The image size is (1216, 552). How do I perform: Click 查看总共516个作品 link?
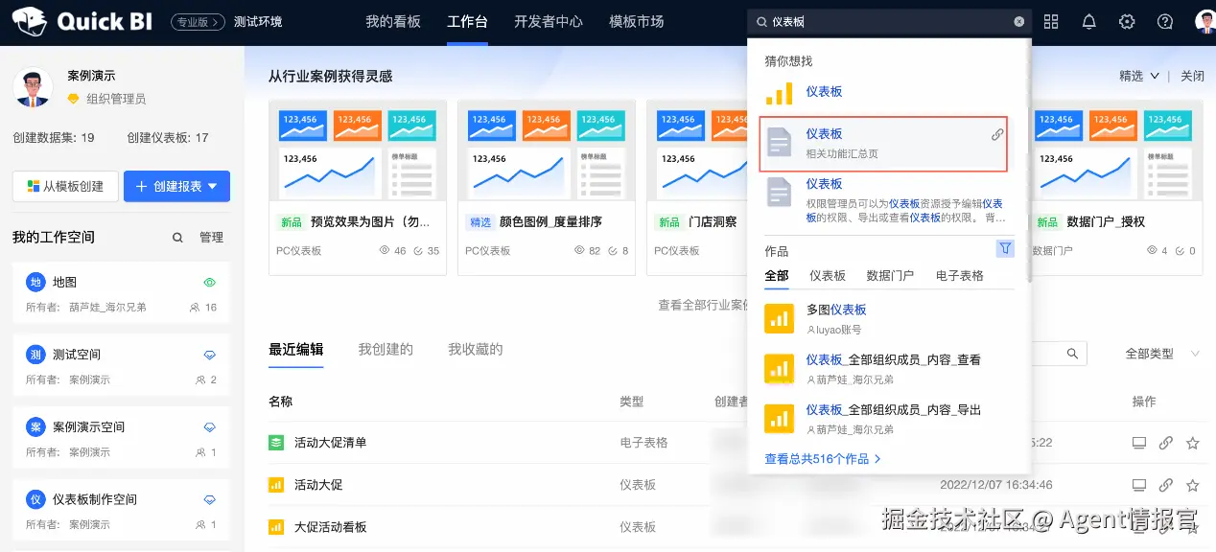pyautogui.click(x=823, y=459)
